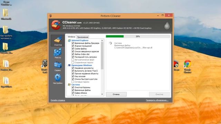Toggle the Кэш эскизов checkbox
Screen dimensions: 221x124
(73, 76)
